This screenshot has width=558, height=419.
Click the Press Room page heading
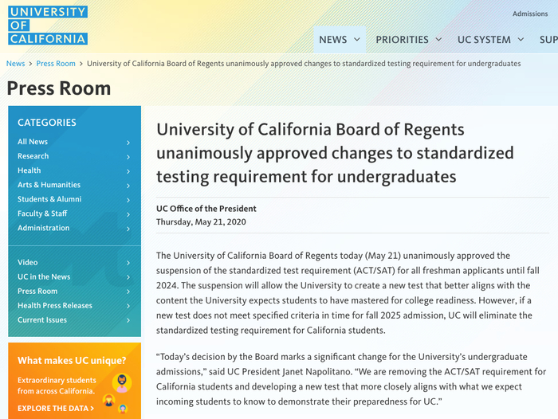tap(59, 88)
